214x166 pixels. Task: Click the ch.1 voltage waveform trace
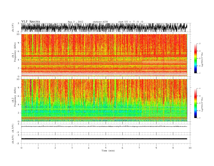tap(104, 27)
